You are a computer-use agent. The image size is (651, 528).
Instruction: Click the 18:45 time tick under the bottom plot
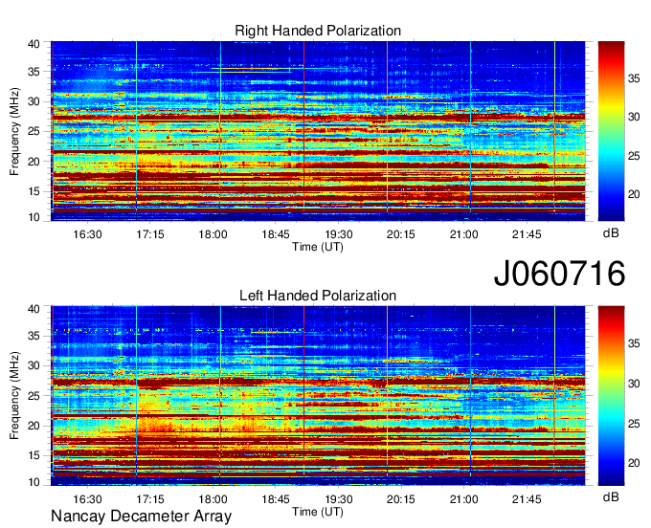click(276, 499)
